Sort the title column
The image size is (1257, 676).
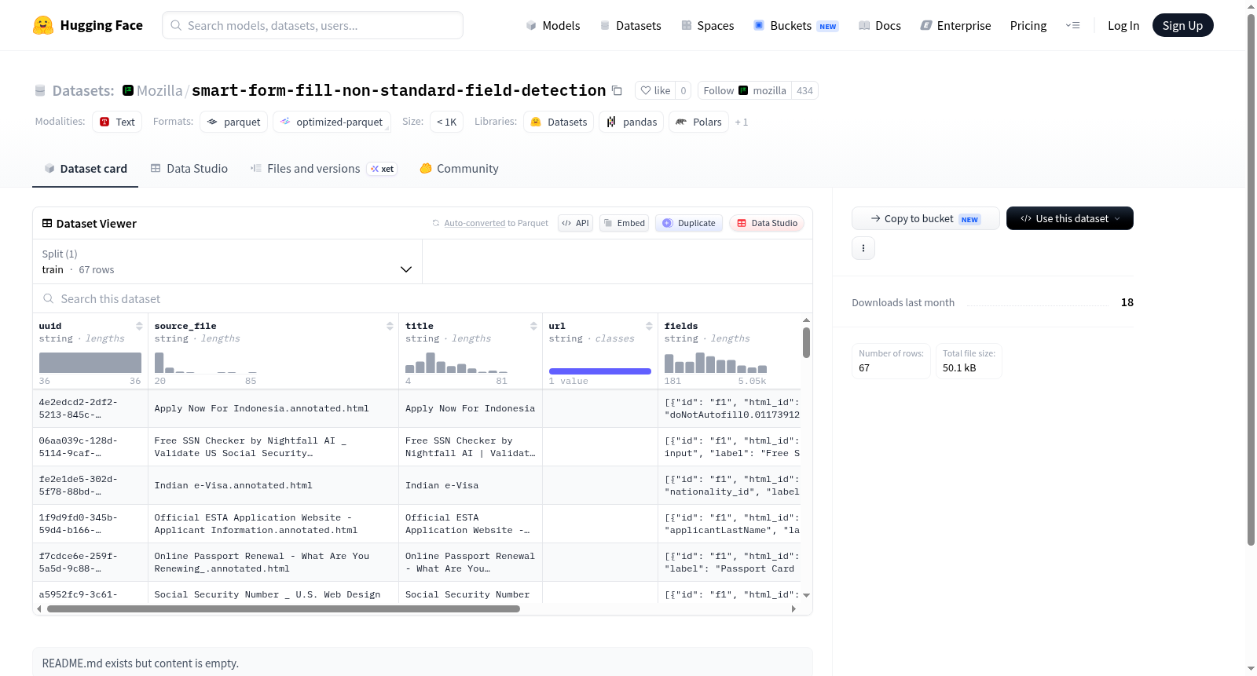(533, 326)
